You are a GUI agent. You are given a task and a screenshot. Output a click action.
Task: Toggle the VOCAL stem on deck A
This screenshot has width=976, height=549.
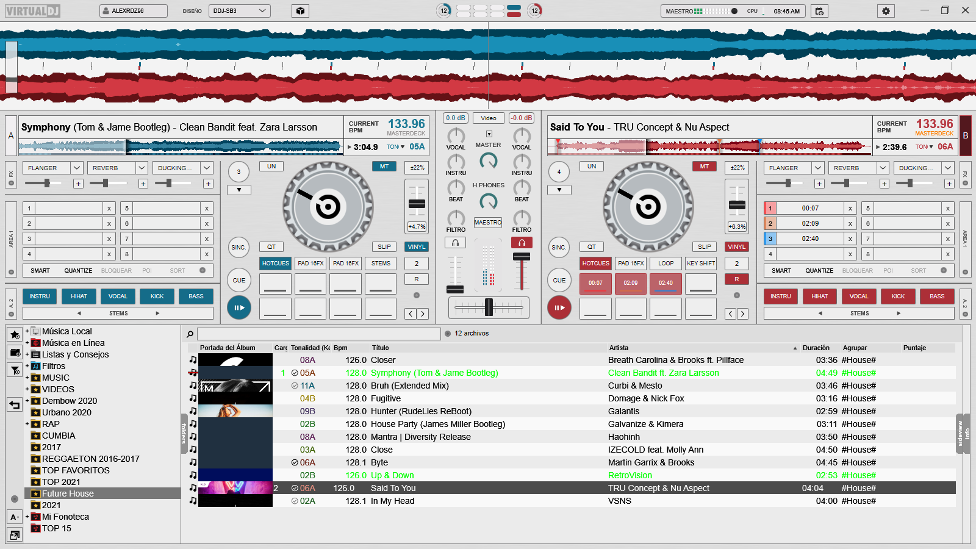point(118,296)
